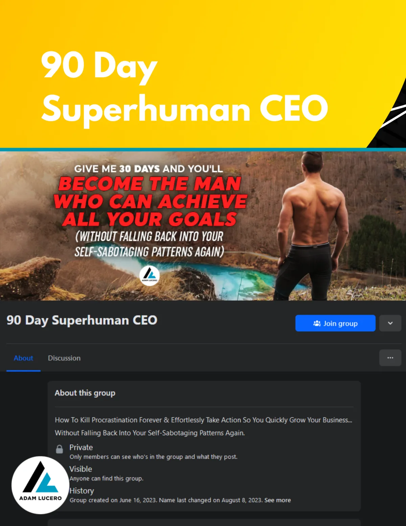Screen dimensions: 406x526
Task: Click the 90 Day Superhuman CEO group title
Action: [x=82, y=320]
